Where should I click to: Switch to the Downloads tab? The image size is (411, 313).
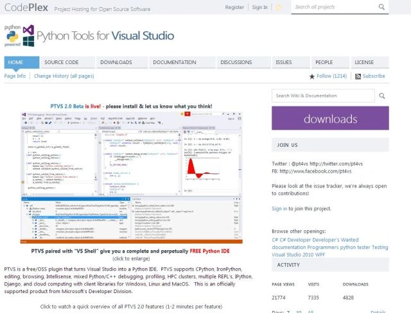click(x=122, y=62)
